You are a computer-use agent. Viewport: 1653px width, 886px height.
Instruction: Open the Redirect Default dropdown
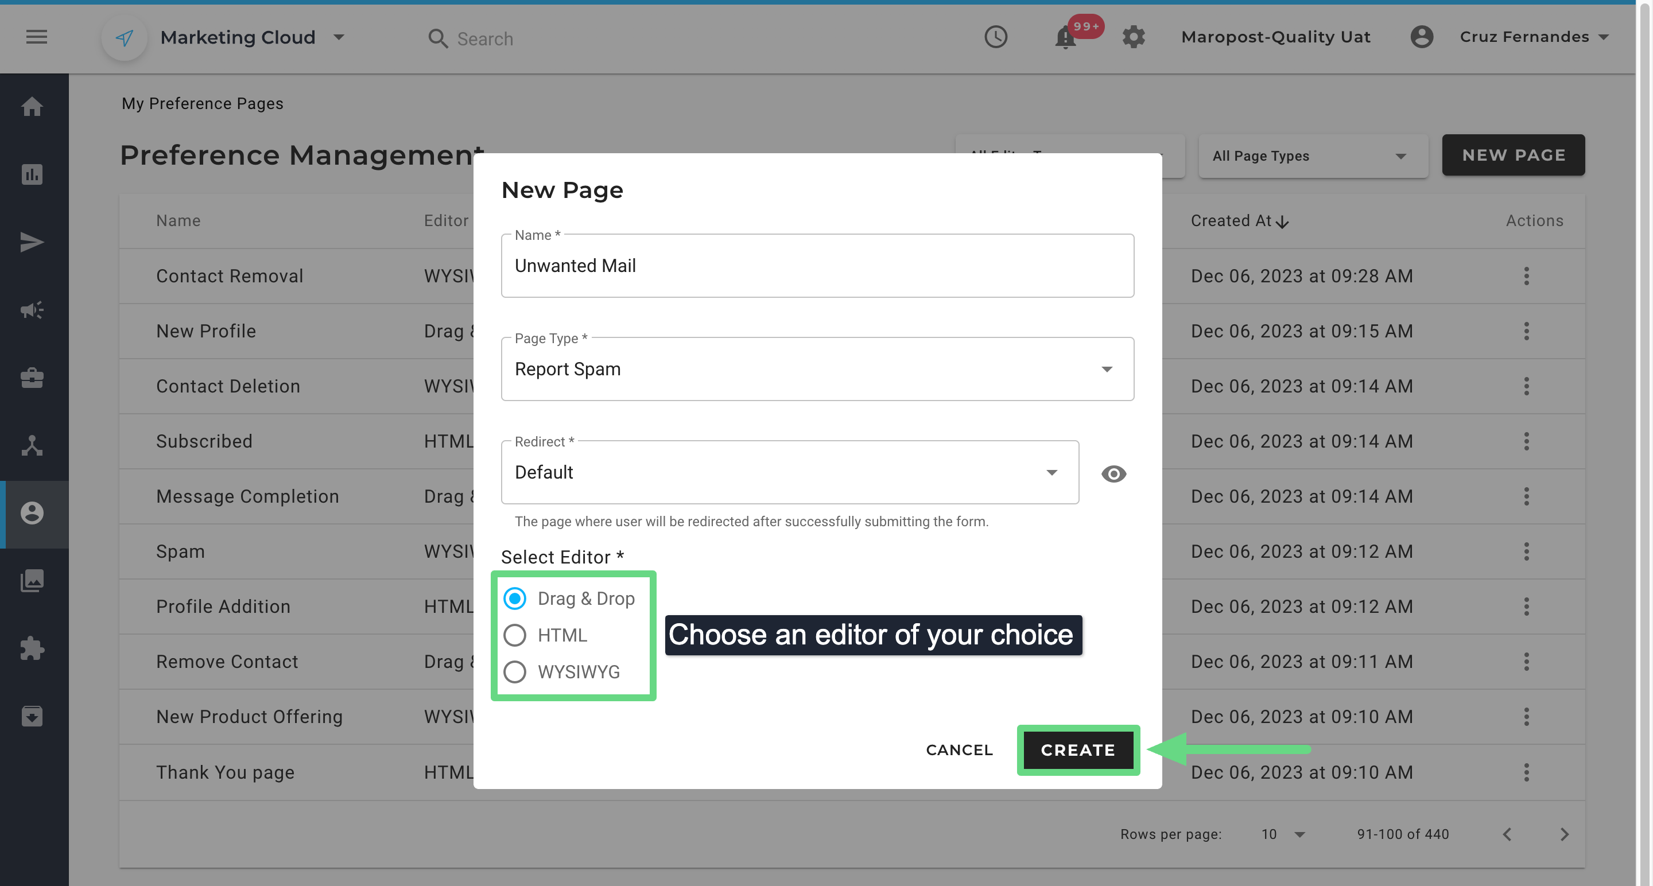coord(789,473)
